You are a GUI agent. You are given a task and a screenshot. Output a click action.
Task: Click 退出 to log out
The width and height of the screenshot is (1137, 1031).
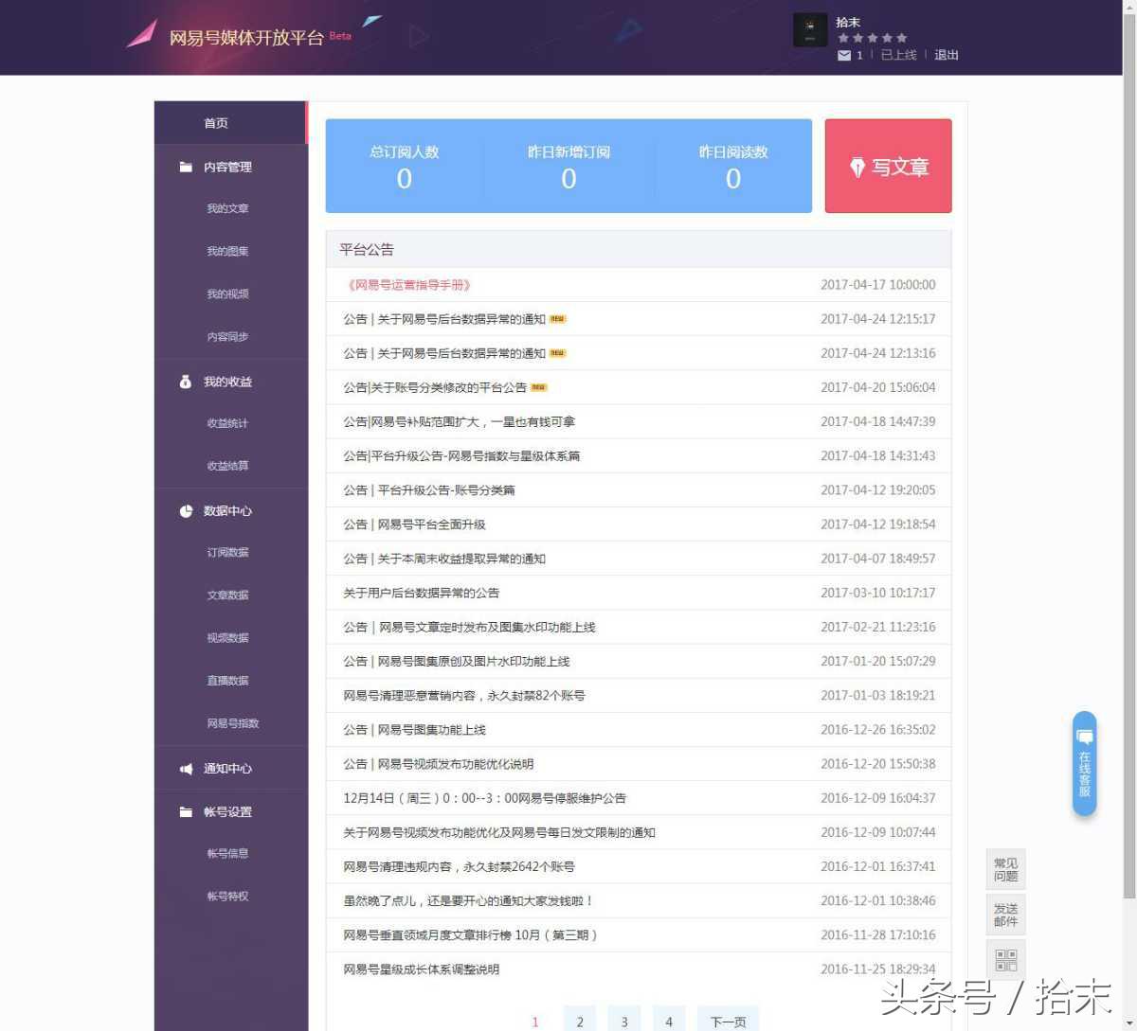click(x=946, y=55)
